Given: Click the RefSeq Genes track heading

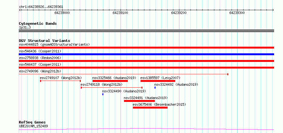Looking at the screenshot, I should pos(32,123).
